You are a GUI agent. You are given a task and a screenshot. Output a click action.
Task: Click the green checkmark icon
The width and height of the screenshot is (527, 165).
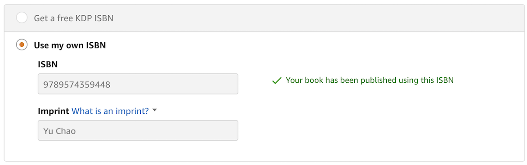(277, 80)
